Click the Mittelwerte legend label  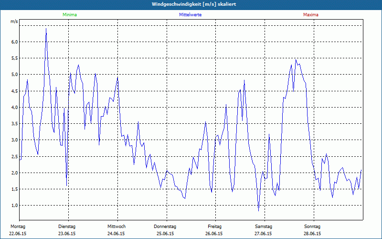click(x=190, y=15)
